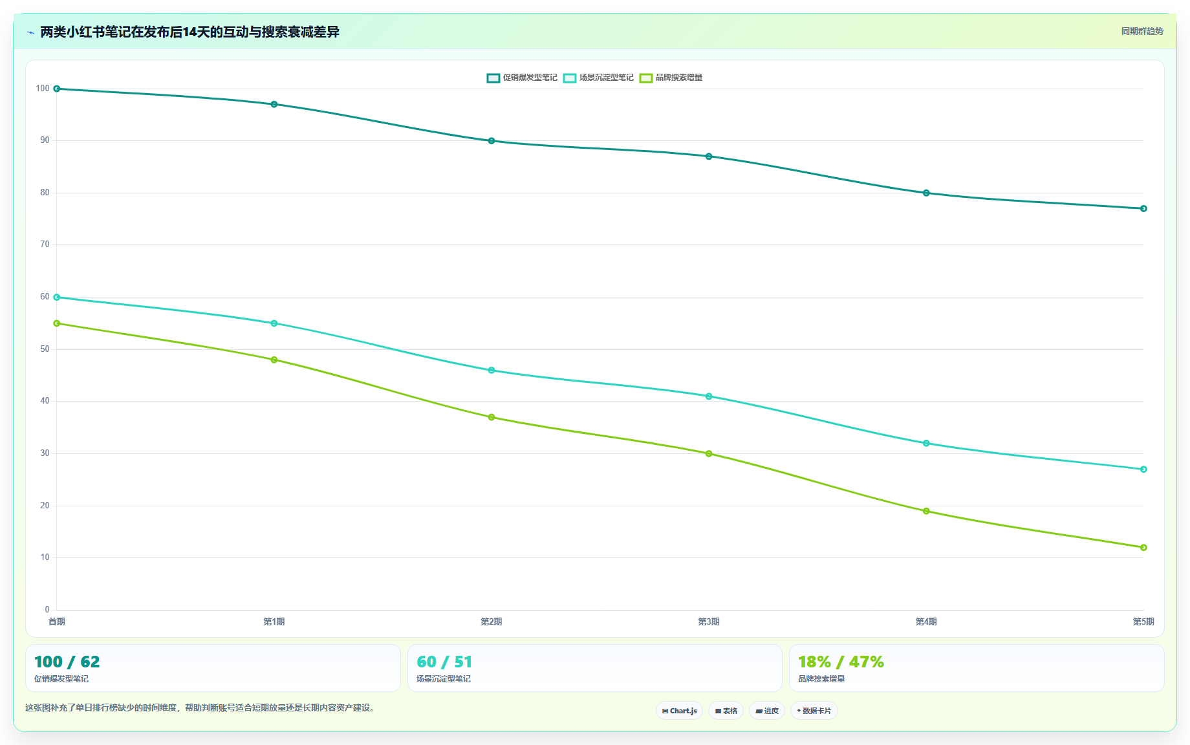
Task: Click the 场景沉淀型笔记 legend label text
Action: point(607,78)
